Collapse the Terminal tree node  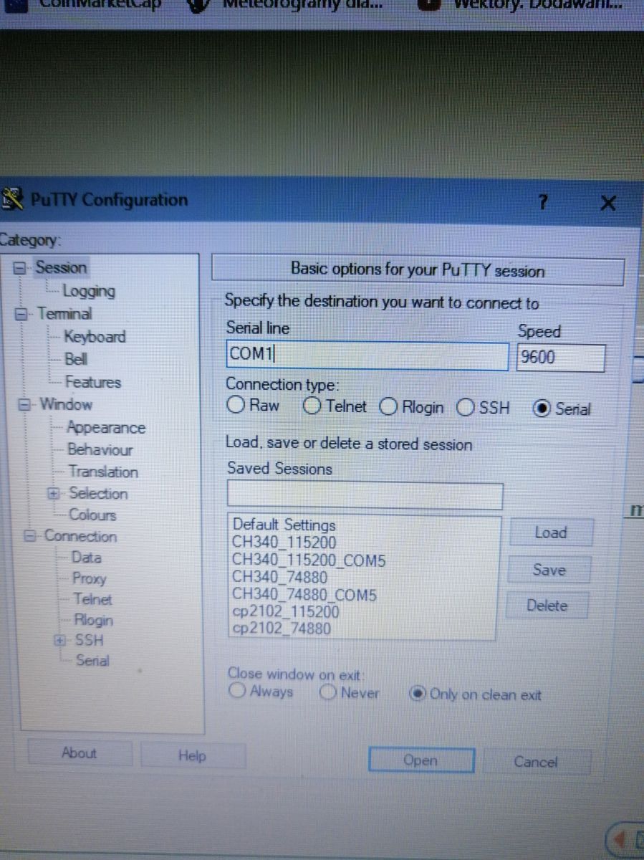[21, 313]
